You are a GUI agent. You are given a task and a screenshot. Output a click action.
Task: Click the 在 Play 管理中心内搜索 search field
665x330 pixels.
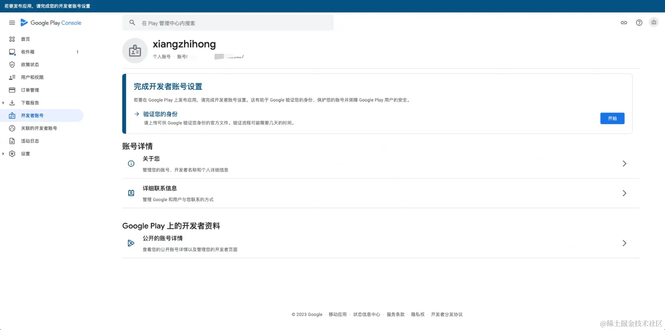228,23
